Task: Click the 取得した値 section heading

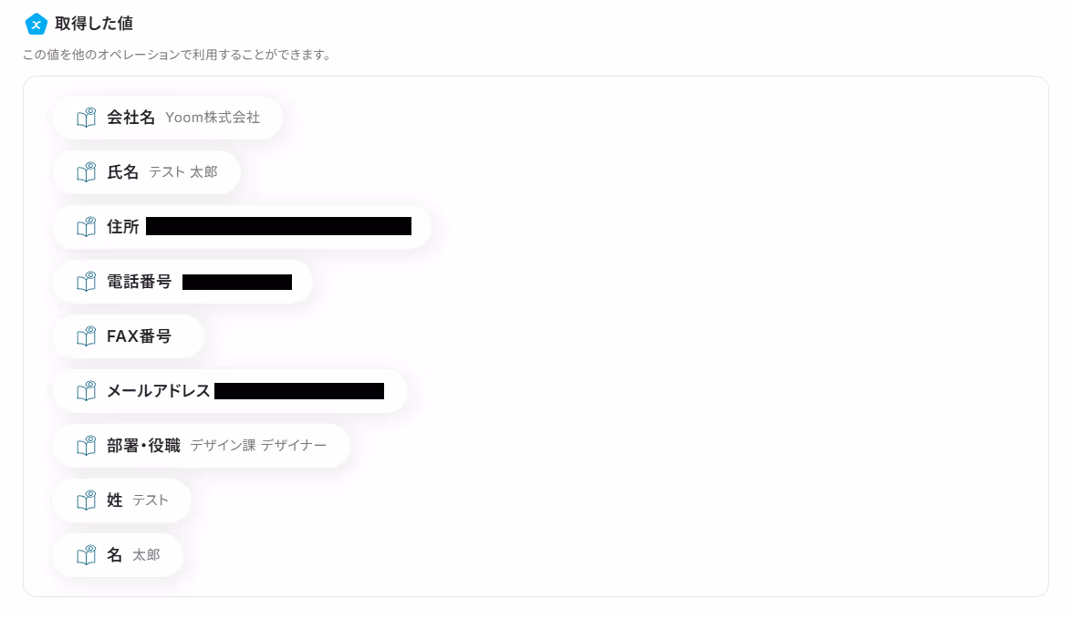Action: (94, 24)
